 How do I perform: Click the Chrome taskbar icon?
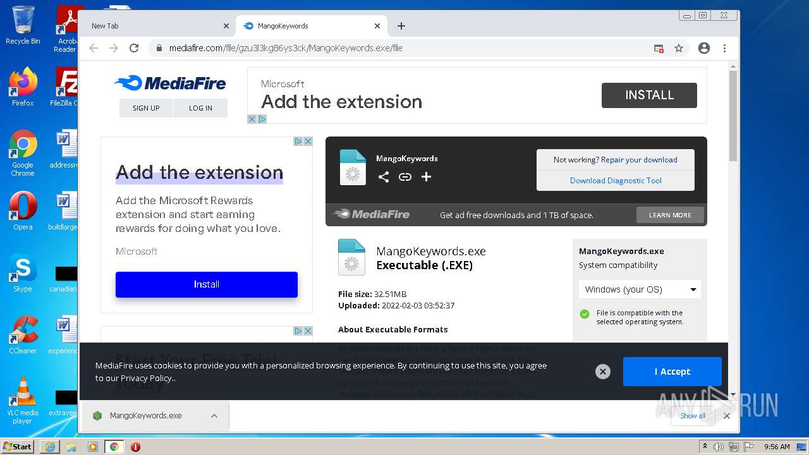coord(114,447)
